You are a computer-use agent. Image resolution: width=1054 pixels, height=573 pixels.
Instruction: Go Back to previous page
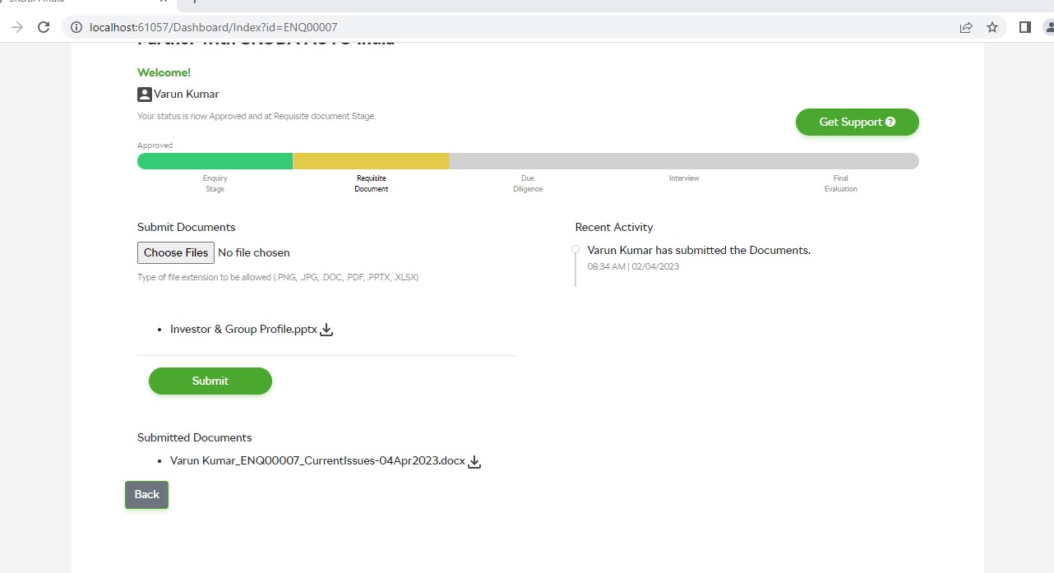[146, 494]
